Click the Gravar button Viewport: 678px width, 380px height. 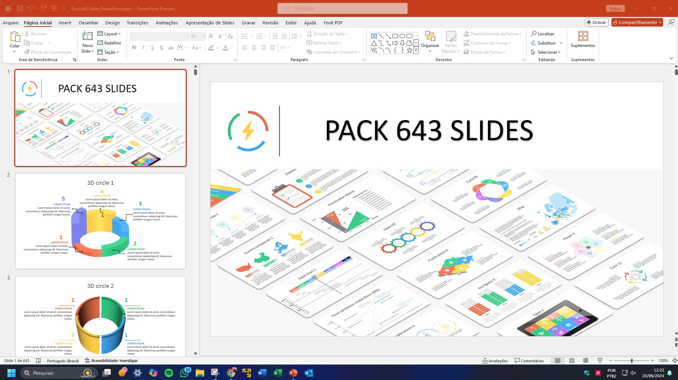pos(597,22)
